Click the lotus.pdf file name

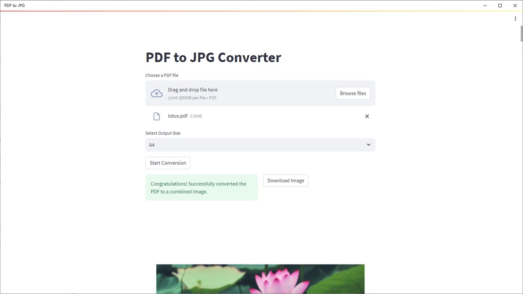coord(177,116)
